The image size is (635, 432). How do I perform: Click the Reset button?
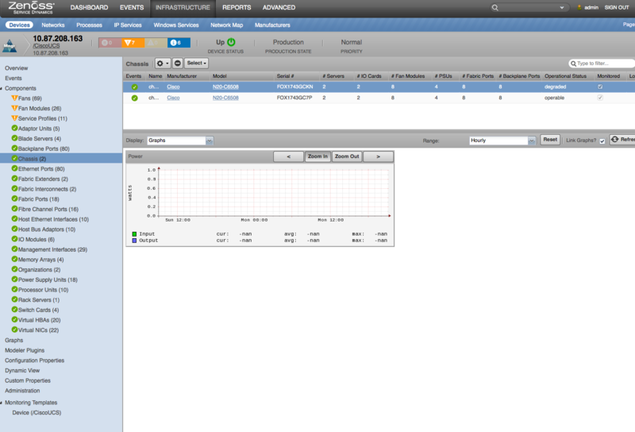click(x=550, y=140)
